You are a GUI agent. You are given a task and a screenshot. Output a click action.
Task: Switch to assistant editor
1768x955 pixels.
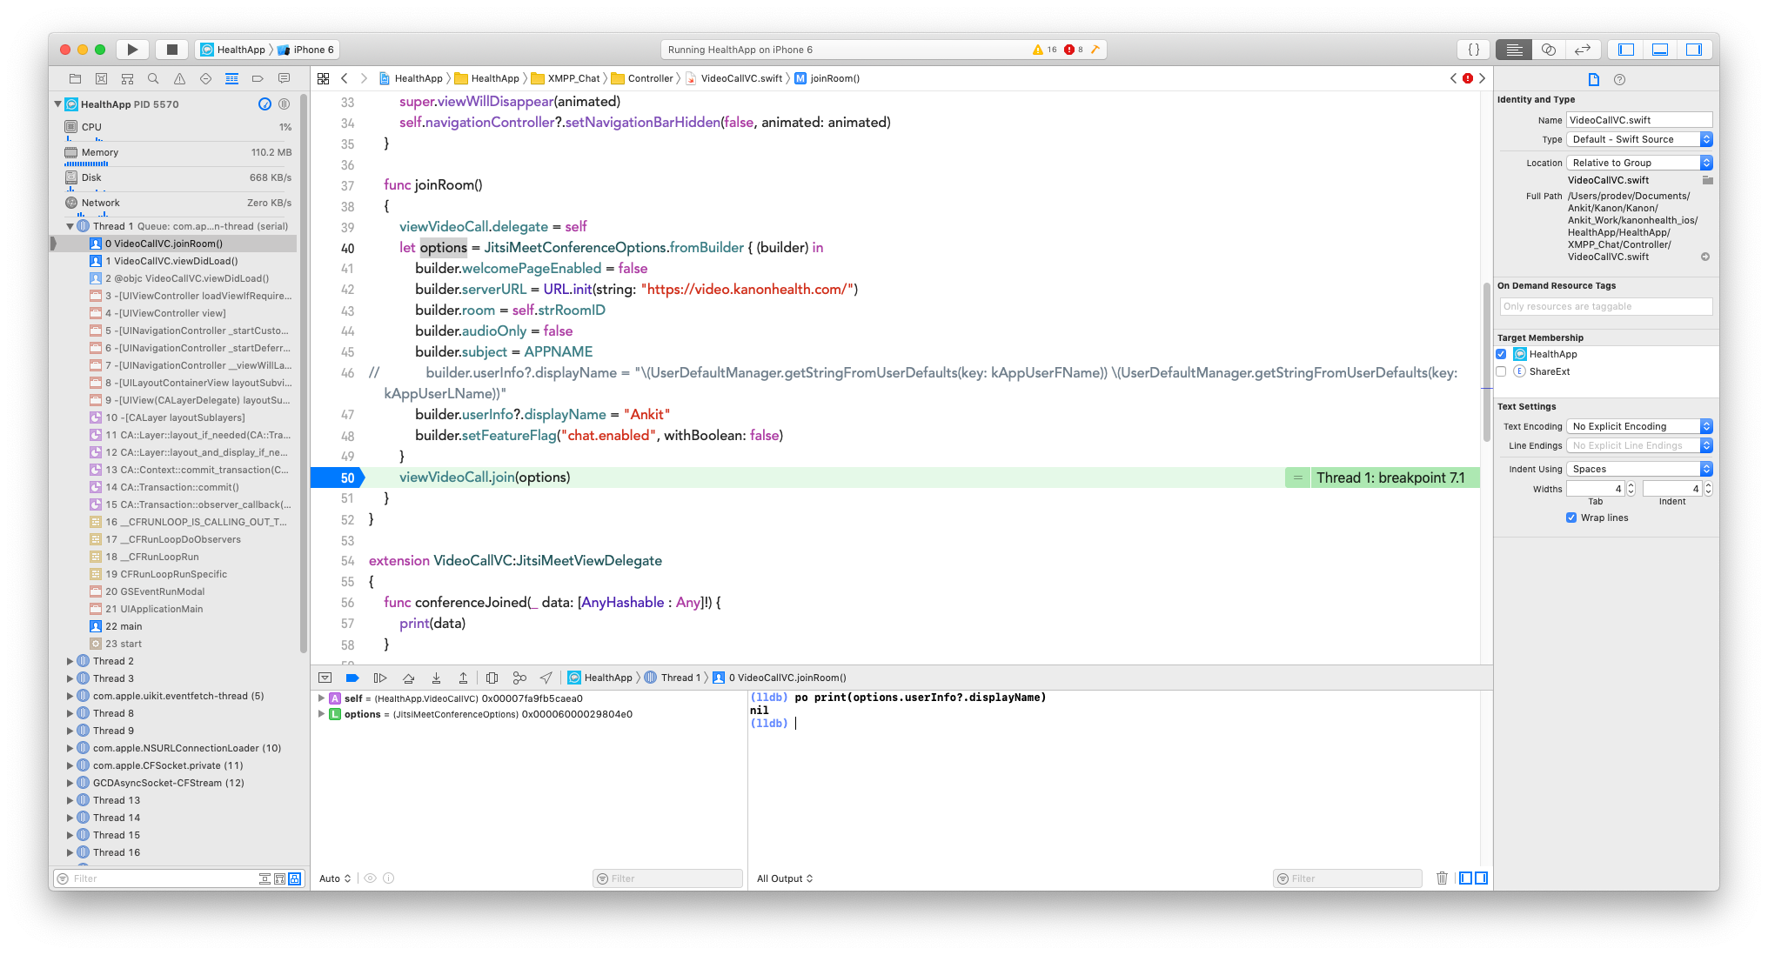click(x=1549, y=50)
